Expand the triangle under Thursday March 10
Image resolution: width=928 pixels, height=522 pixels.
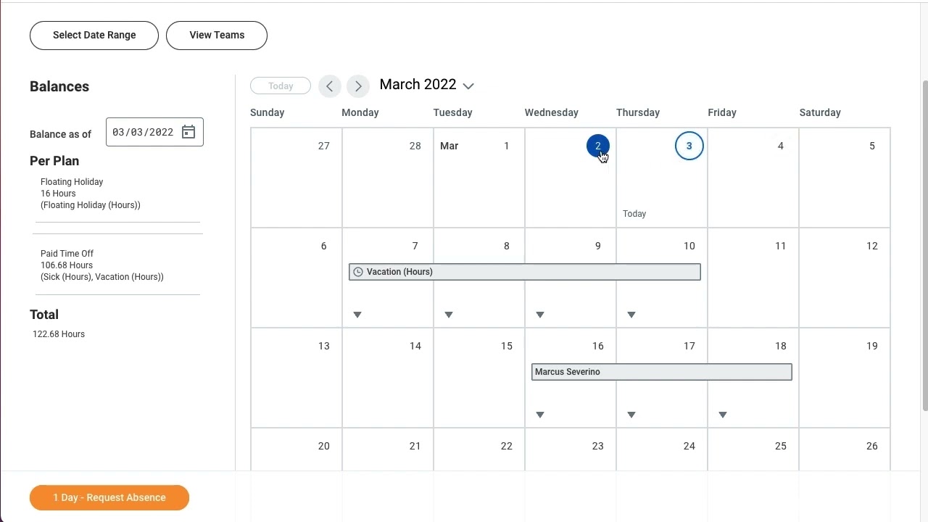pos(631,315)
